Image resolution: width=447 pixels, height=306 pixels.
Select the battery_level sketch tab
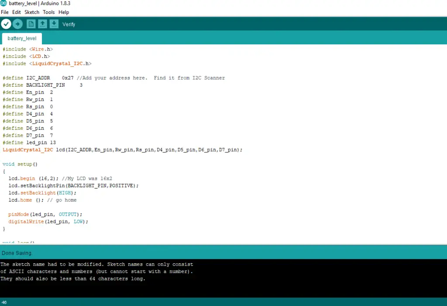[x=22, y=38]
